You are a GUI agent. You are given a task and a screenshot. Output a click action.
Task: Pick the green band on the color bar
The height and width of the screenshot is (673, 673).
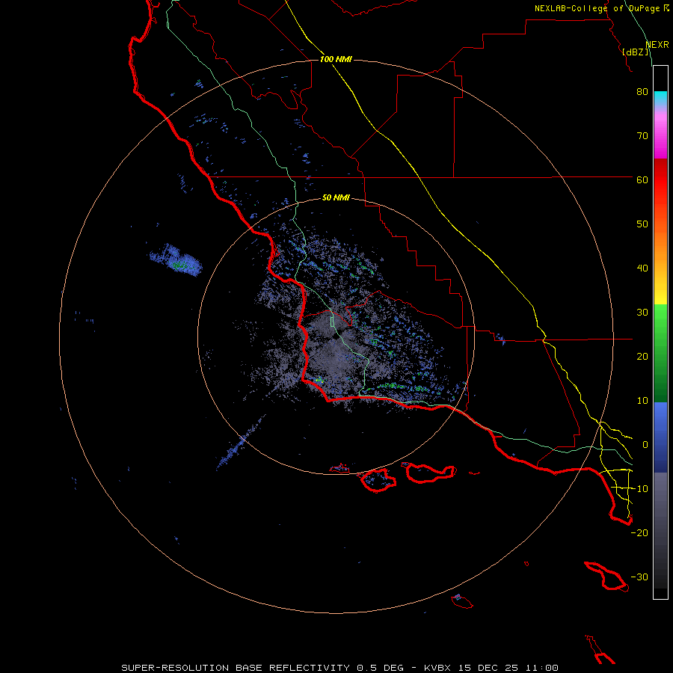(x=660, y=353)
